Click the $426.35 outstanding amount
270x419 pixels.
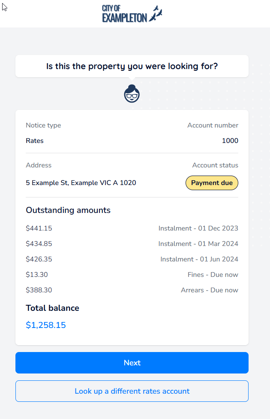tap(39, 259)
